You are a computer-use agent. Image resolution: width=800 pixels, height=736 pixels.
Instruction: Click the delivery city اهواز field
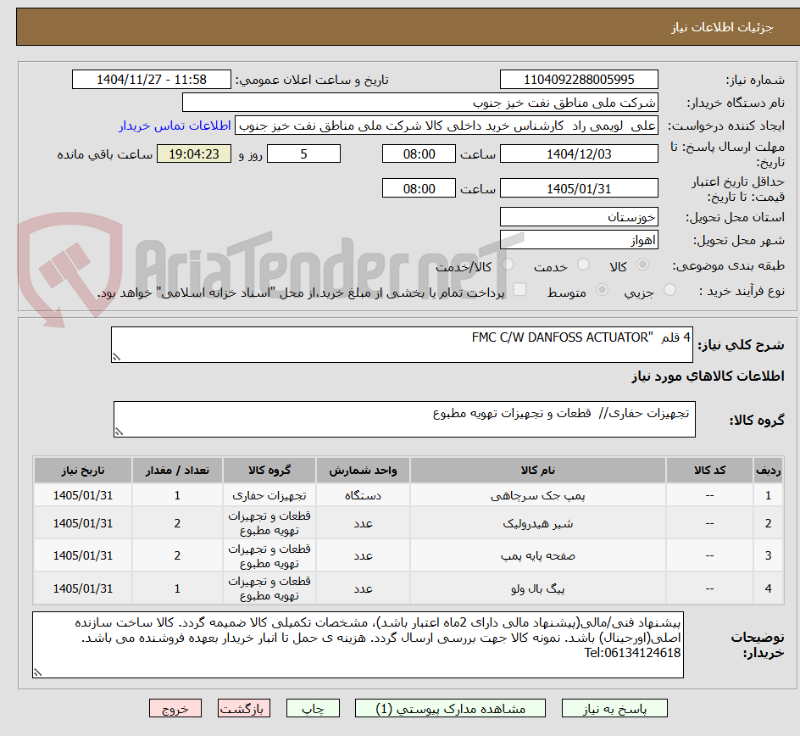[579, 240]
